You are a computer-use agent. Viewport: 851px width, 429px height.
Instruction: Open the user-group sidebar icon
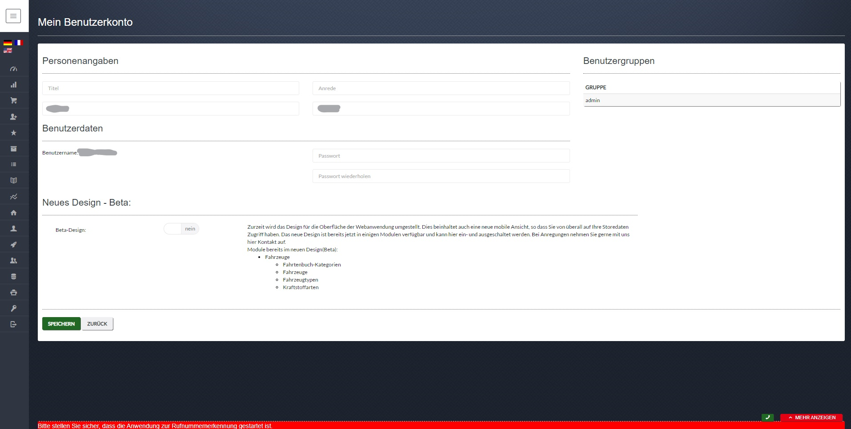14,261
